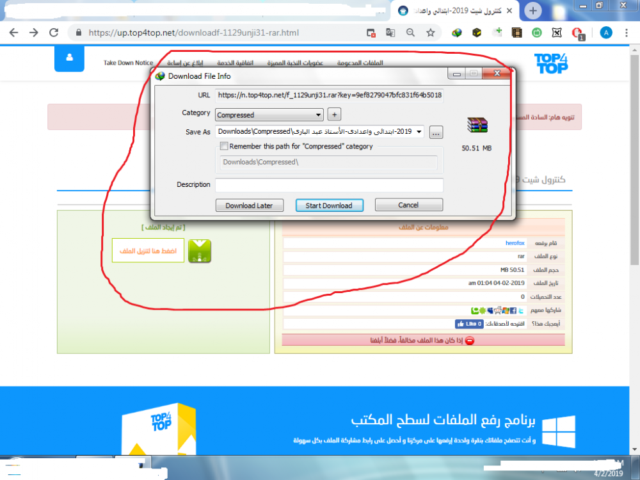Viewport: 640px width, 480px height.
Task: Open the Chrome three-dot menu
Action: (x=627, y=33)
